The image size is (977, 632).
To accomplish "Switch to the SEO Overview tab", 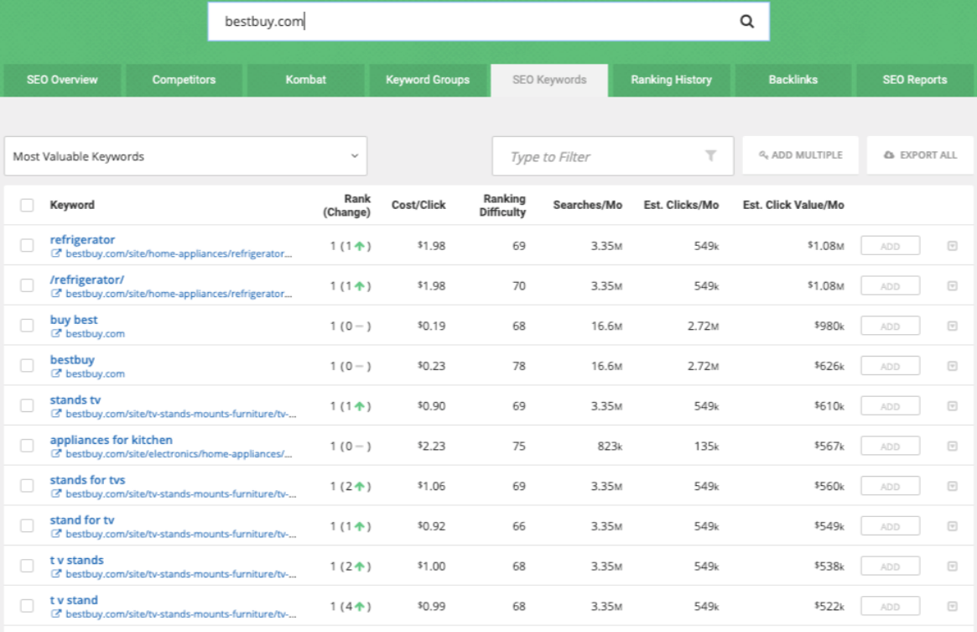I will tap(62, 80).
